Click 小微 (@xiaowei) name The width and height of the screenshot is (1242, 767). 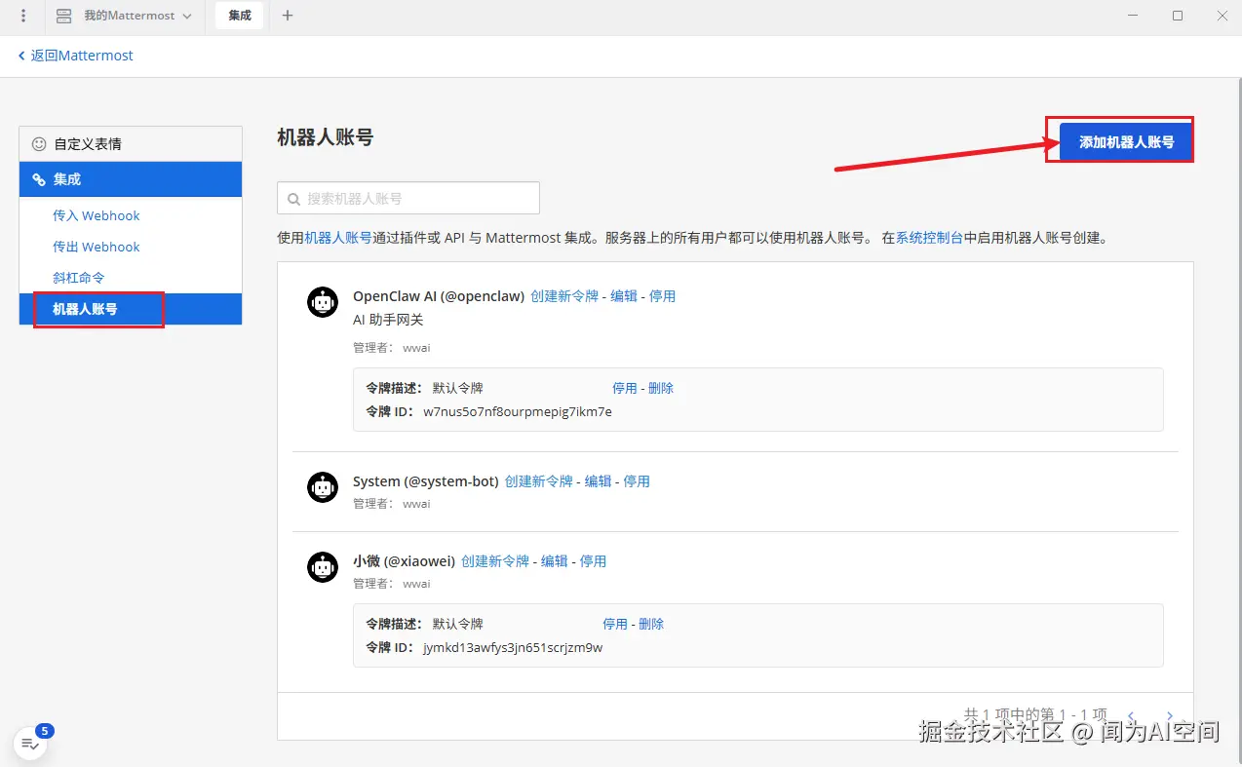[404, 561]
